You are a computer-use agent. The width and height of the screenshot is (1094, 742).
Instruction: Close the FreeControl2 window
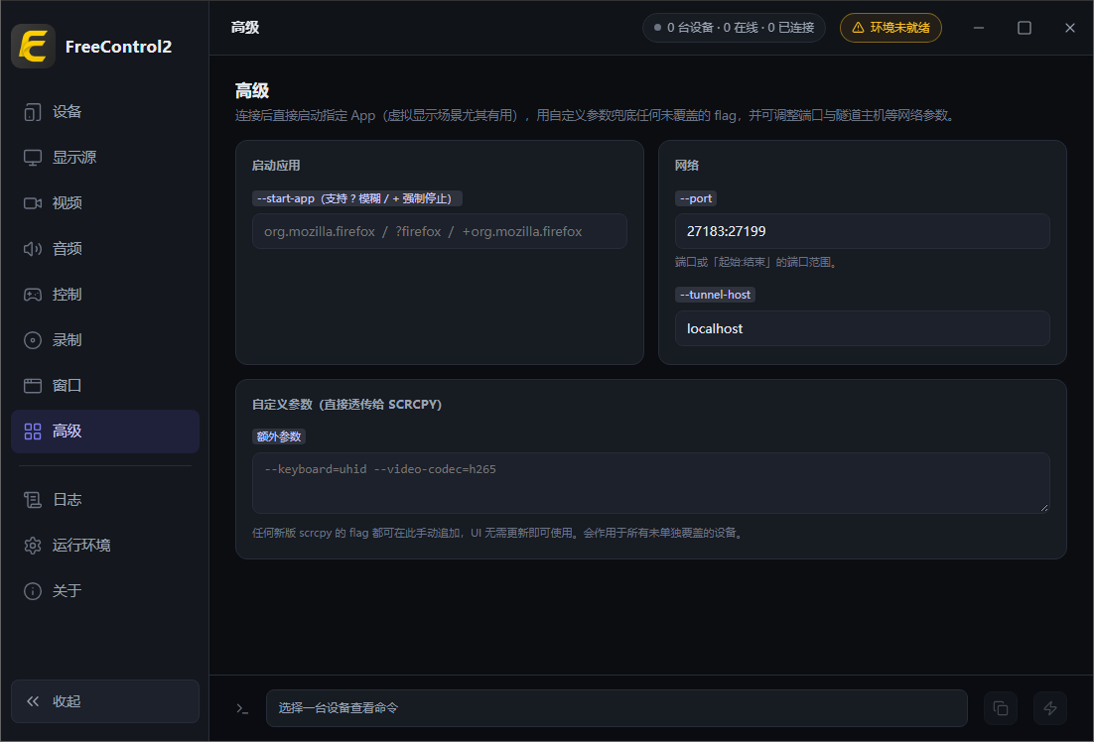point(1069,28)
